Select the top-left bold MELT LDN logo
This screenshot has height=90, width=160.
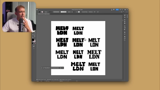pyautogui.click(x=62, y=30)
